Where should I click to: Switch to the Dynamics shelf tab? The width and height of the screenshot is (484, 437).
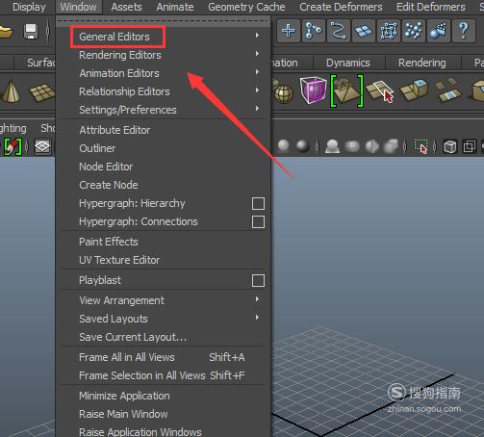348,63
